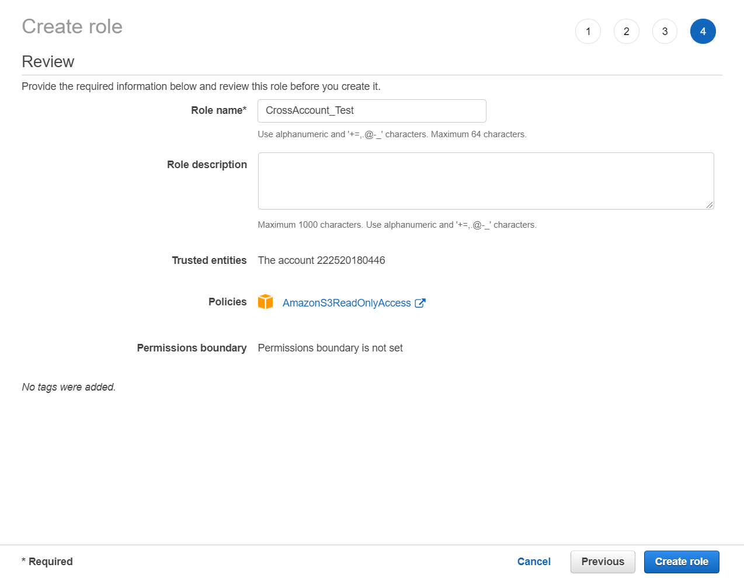Cancel the role creation
Screen dimensions: 744x578
coord(533,562)
